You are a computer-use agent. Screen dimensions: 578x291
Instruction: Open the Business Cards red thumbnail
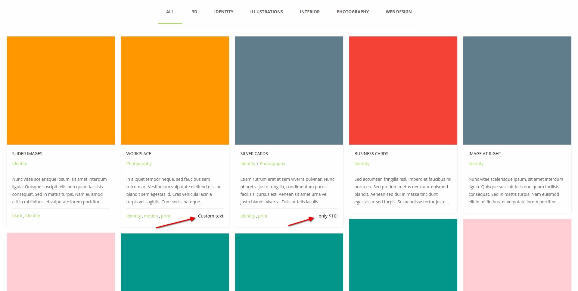(x=403, y=90)
